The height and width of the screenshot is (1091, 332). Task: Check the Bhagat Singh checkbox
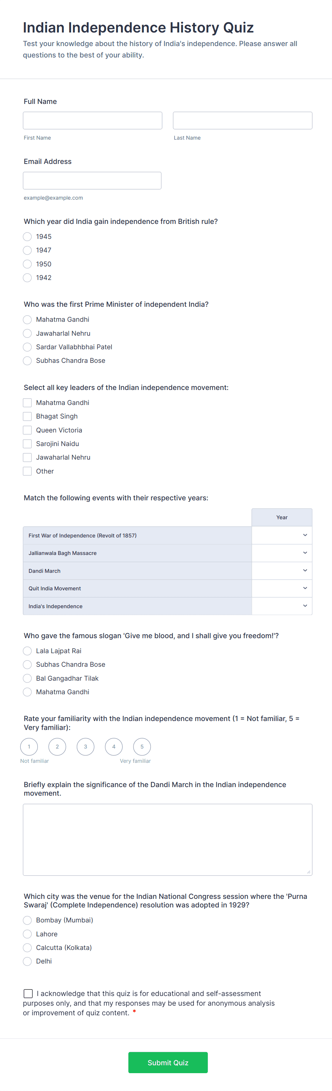click(27, 416)
